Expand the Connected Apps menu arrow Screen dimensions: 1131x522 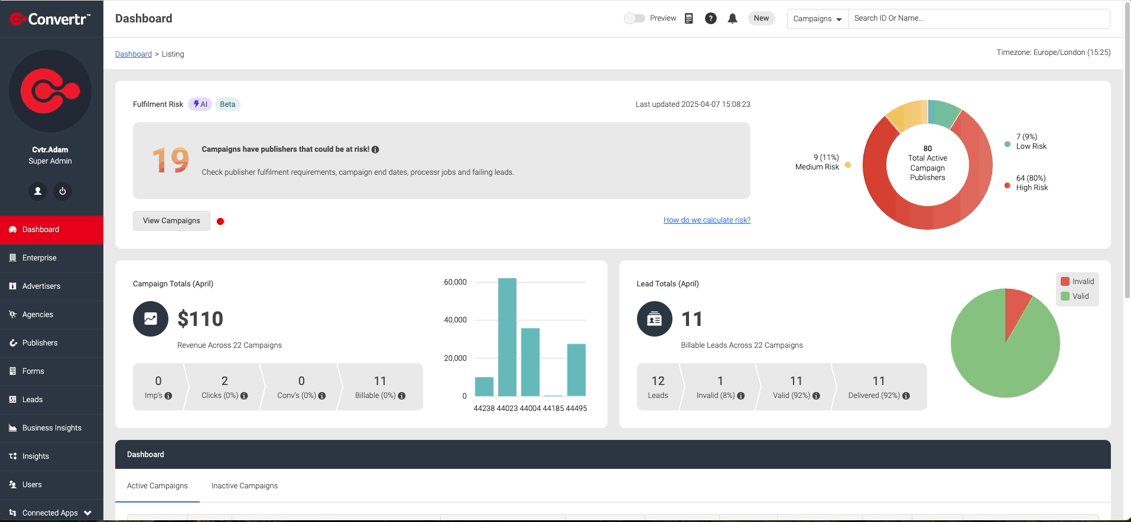coord(88,513)
